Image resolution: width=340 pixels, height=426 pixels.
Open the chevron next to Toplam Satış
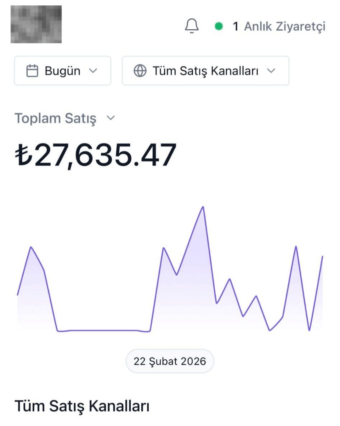[111, 118]
